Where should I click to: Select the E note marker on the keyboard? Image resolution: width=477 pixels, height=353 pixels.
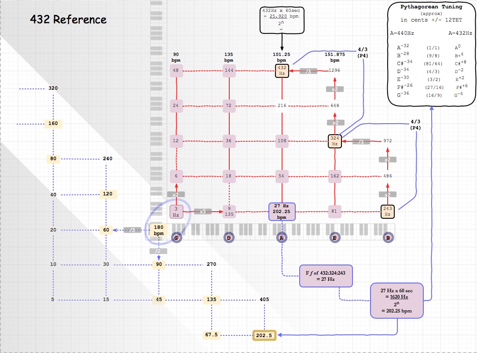(x=335, y=238)
